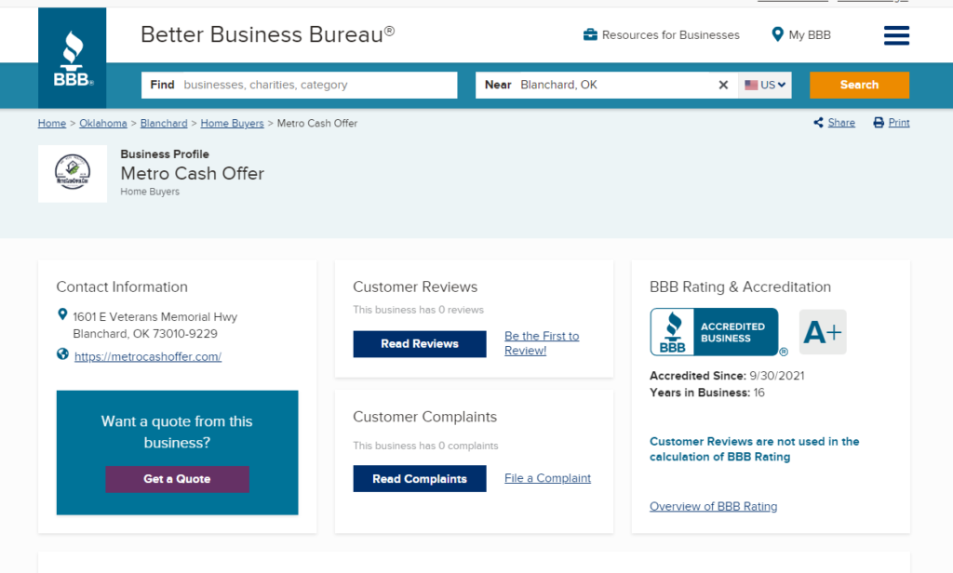
Task: Click the Print link
Action: coord(899,123)
